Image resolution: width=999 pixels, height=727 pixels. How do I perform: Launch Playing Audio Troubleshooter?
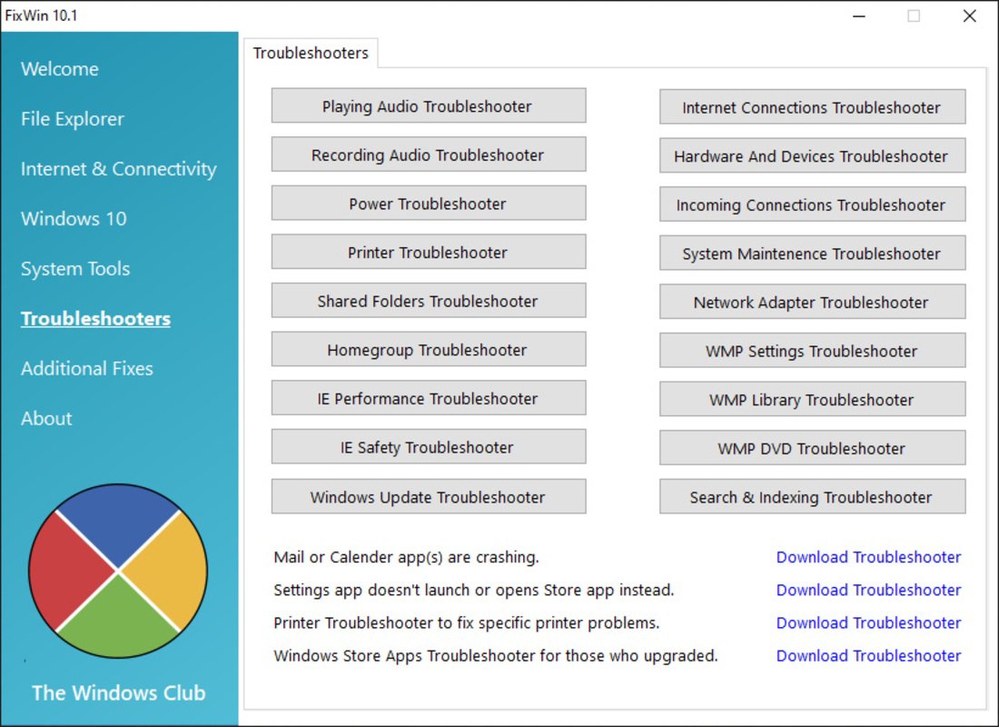[x=429, y=105]
